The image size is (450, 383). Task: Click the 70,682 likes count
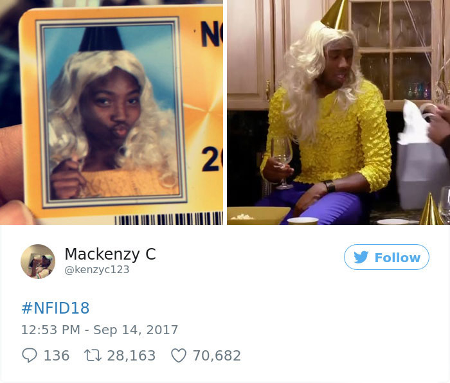[x=217, y=355]
